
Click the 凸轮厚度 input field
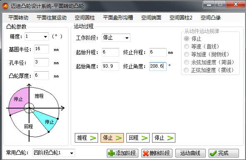click(x=42, y=75)
